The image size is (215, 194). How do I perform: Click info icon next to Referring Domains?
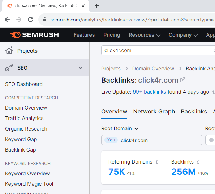(x=157, y=162)
